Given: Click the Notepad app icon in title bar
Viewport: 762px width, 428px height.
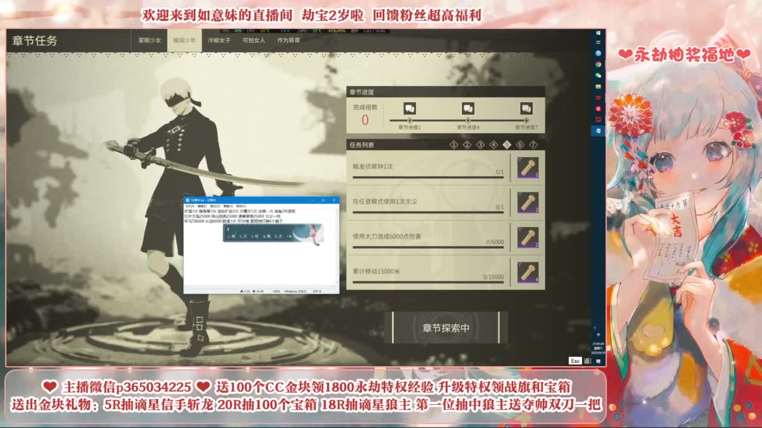Looking at the screenshot, I should (188, 200).
